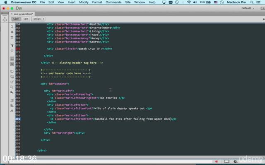Open the Format menu
Image resolution: width=265 pixels, height=165 pixels.
point(97,2)
